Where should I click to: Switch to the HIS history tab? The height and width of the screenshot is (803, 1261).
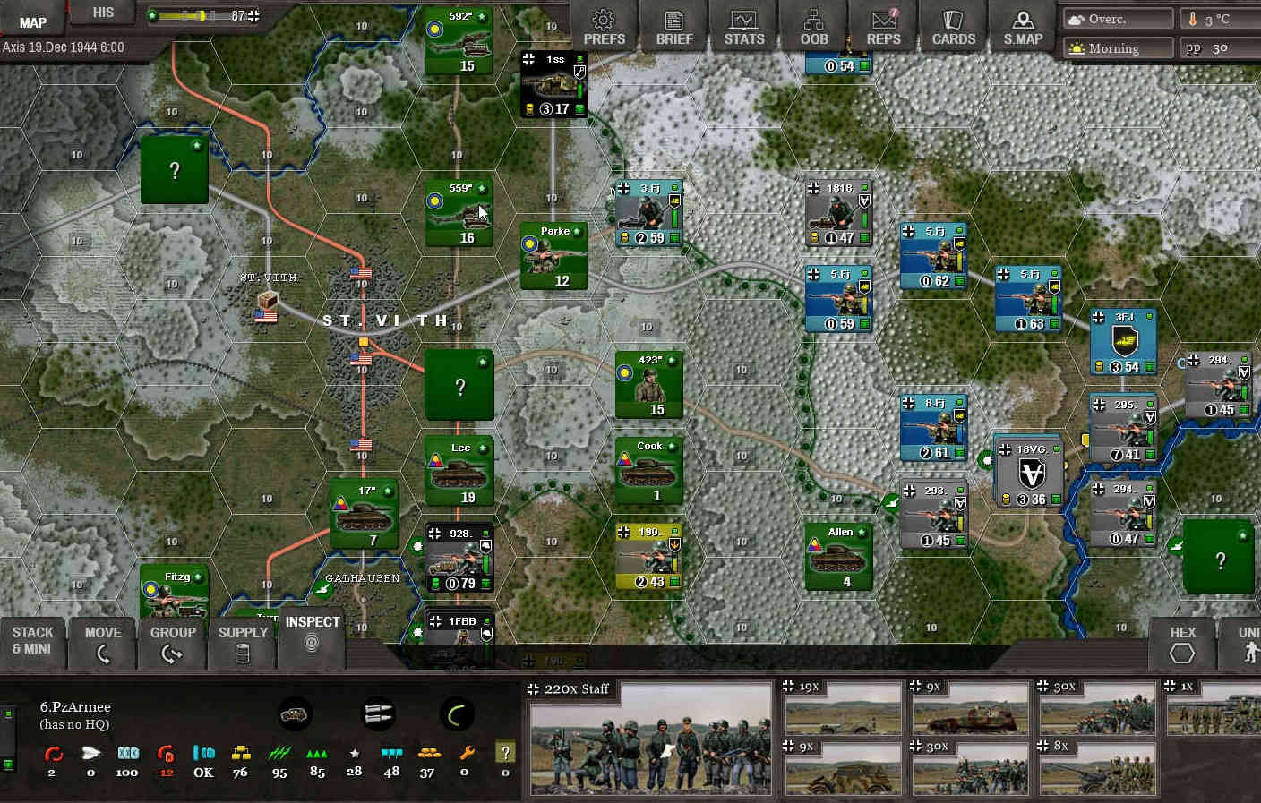103,13
